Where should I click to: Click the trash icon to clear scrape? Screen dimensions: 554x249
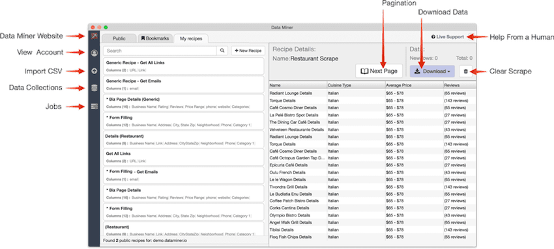(465, 71)
